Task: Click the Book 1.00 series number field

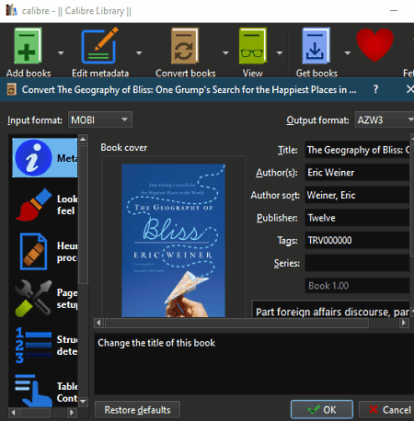Action: click(357, 286)
